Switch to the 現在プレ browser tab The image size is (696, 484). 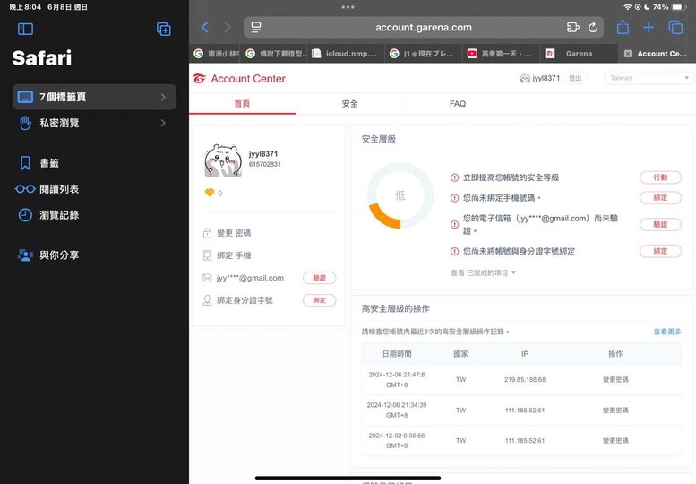(x=423, y=54)
